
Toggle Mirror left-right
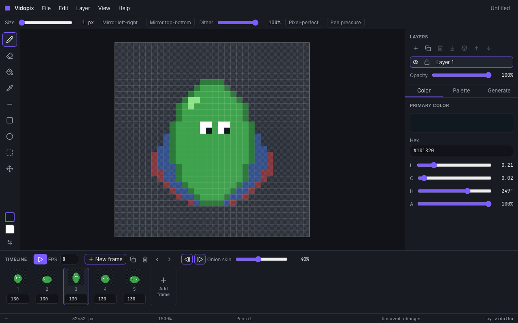(120, 23)
